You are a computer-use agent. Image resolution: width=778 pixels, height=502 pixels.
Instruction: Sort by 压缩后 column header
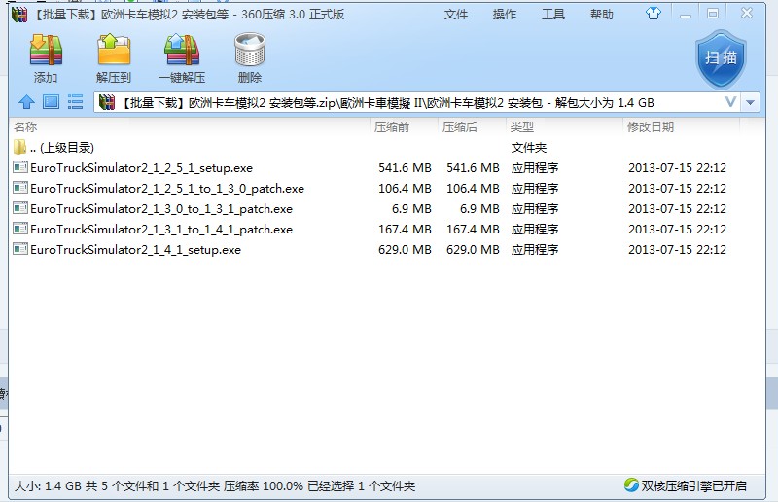[459, 127]
